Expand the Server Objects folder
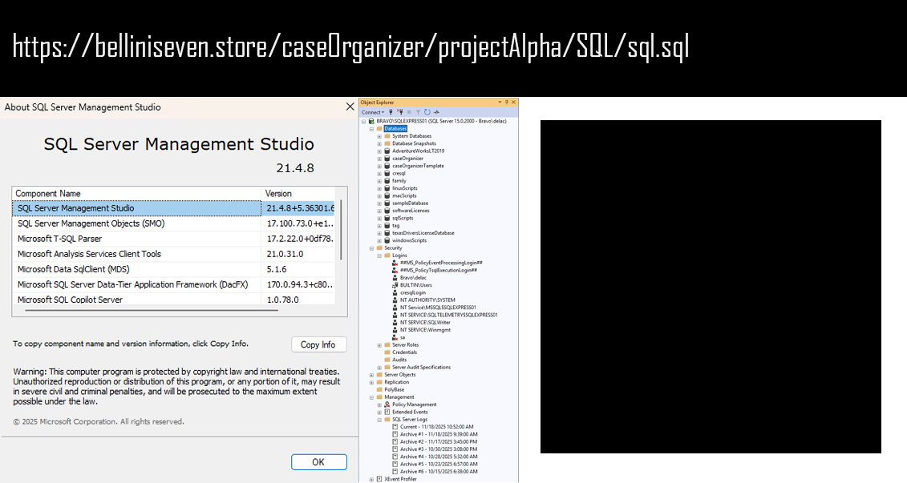Screen dimensions: 907x483 pyautogui.click(x=370, y=375)
